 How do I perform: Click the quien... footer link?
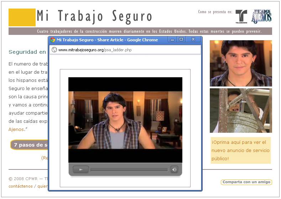tap(43, 186)
